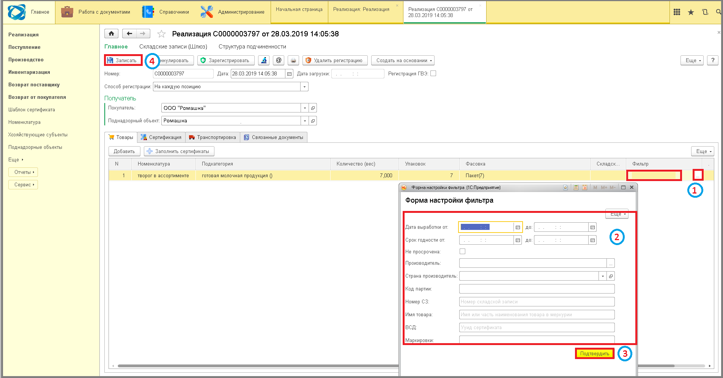The height and width of the screenshot is (378, 723).
Task: Expand the Способ регистрации dropdown
Action: (x=304, y=87)
